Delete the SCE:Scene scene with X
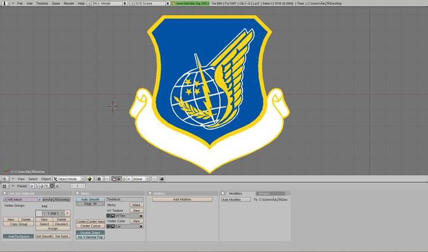The image size is (428, 252). [168, 3]
